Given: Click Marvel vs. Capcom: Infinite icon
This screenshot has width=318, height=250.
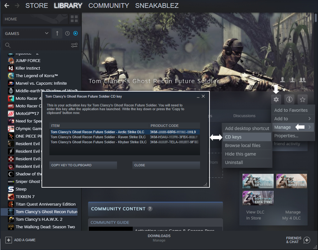Looking at the screenshot, I should tap(11, 83).
